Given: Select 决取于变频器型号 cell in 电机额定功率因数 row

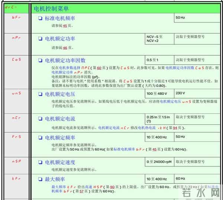Looking at the screenshot, I should (x=197, y=60).
